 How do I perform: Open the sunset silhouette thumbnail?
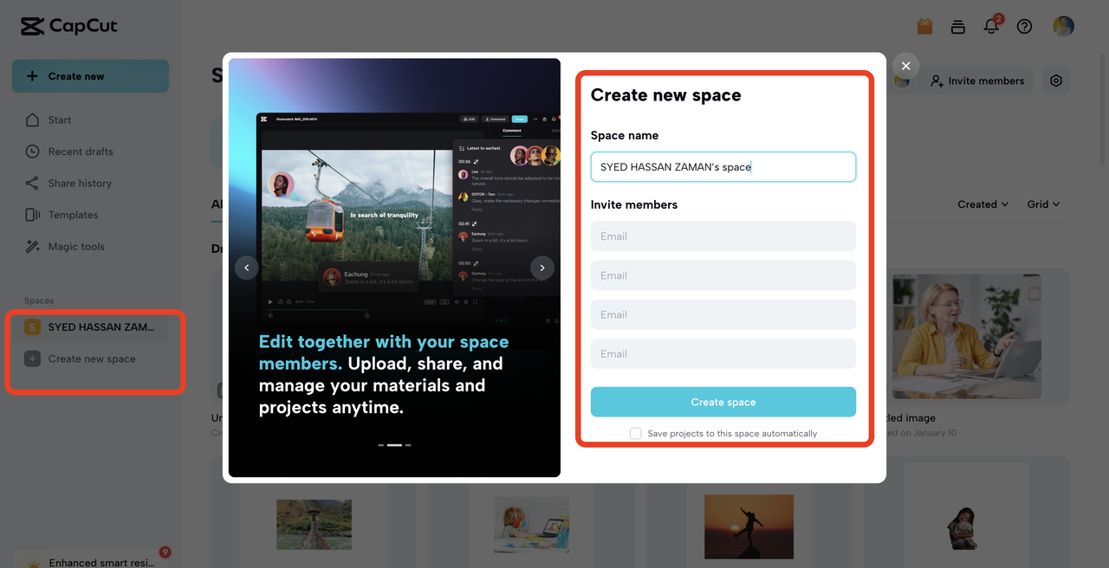749,526
